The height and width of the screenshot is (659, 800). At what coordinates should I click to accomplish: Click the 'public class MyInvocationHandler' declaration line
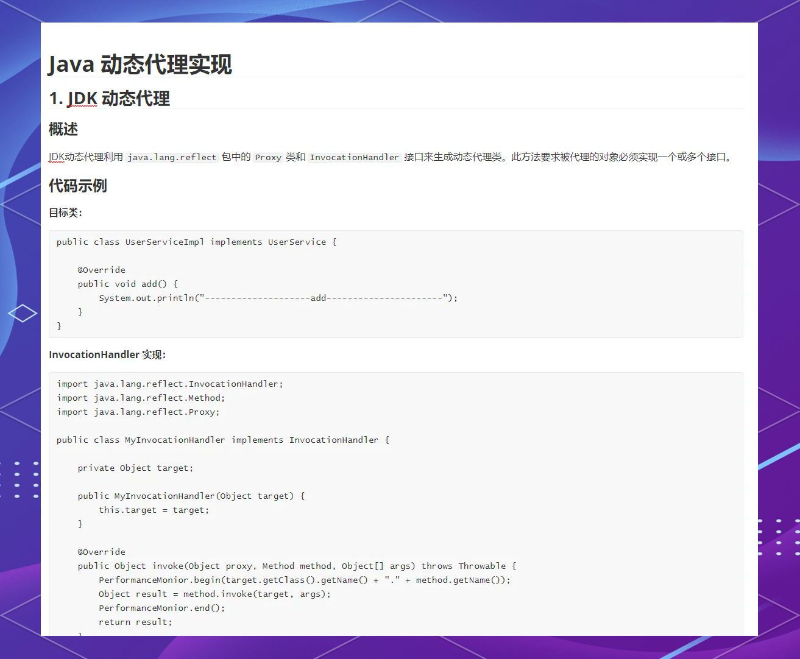coord(223,440)
